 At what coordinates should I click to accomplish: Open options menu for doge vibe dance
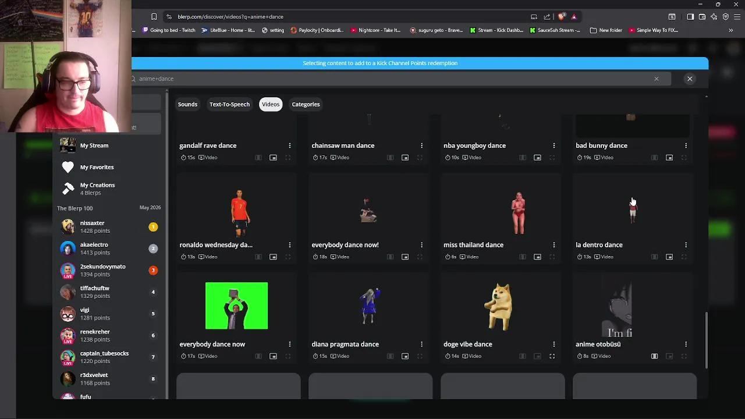pos(554,345)
